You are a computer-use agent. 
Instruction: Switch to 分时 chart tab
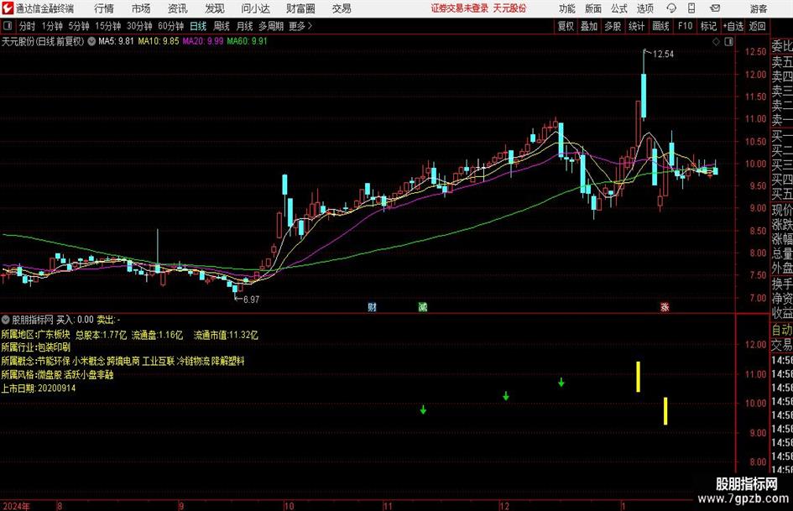point(27,26)
